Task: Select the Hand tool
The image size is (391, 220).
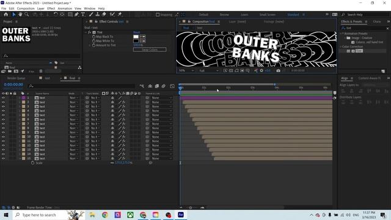Action: (x=20, y=15)
